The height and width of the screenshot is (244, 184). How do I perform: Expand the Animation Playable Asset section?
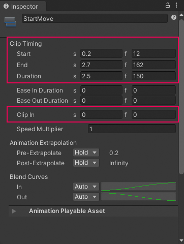pos(14,211)
